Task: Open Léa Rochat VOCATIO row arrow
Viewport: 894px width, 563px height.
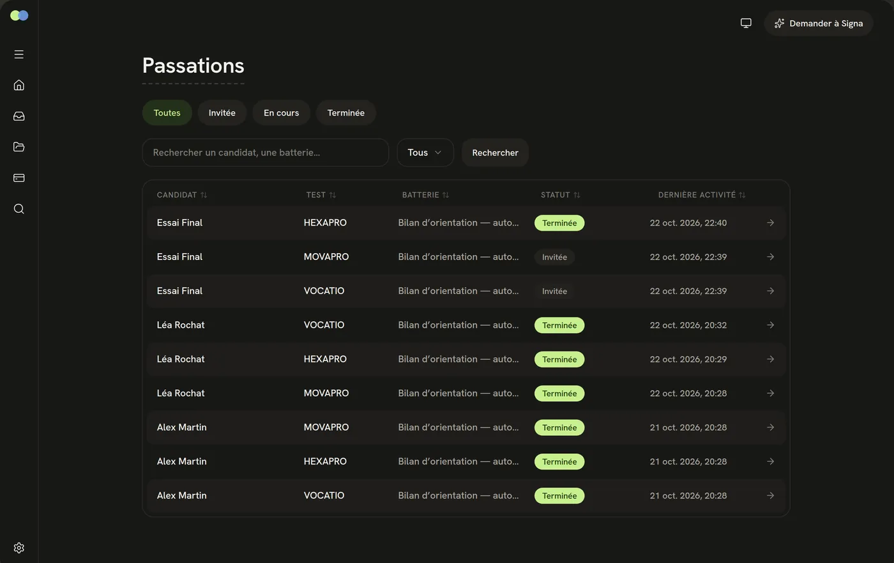Action: click(x=771, y=325)
